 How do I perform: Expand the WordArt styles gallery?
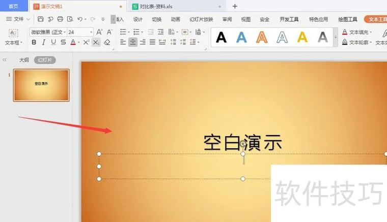(336, 38)
